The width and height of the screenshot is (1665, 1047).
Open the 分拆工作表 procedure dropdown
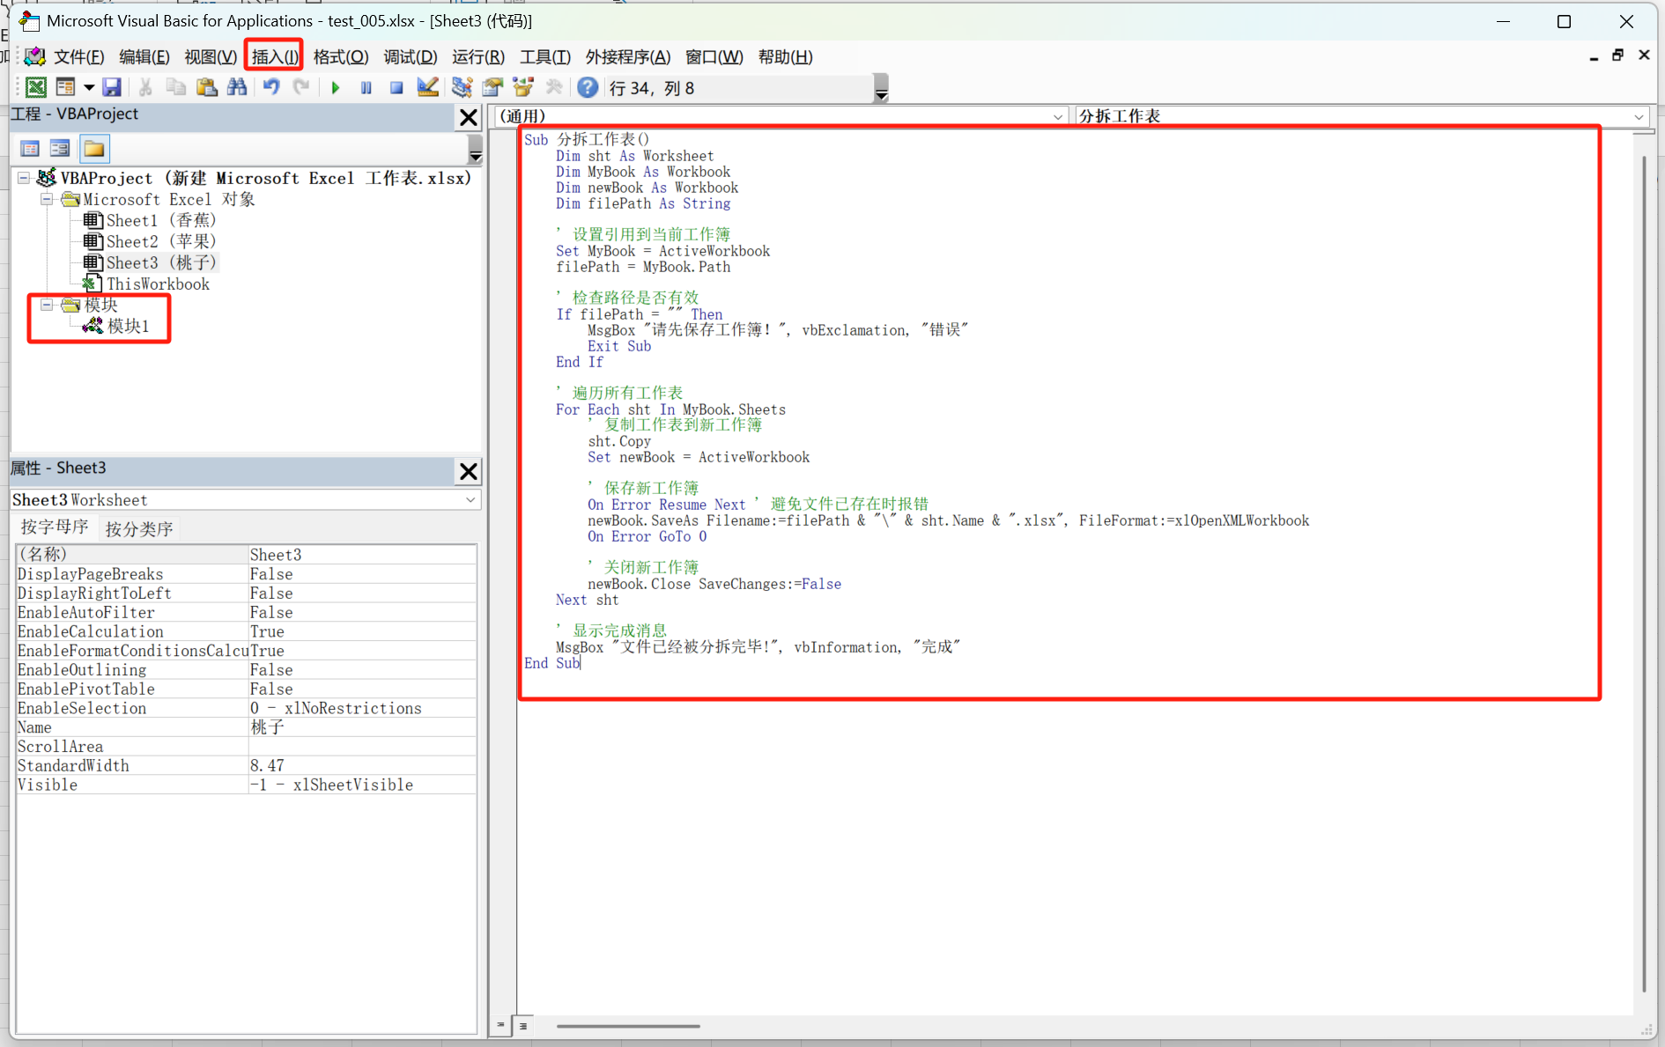tap(1638, 116)
